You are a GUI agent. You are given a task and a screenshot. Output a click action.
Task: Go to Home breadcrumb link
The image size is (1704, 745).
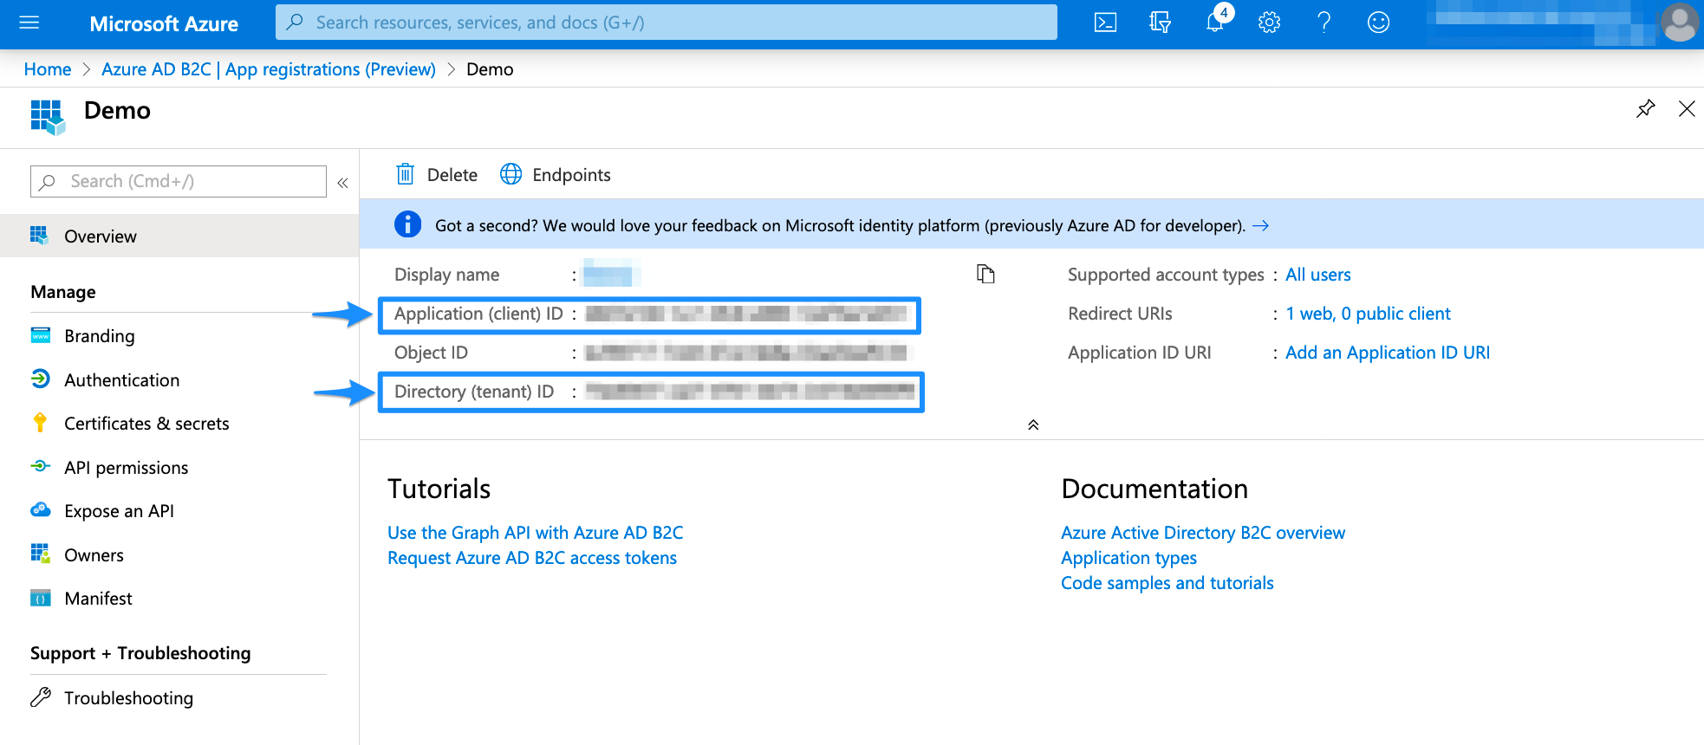coord(48,69)
